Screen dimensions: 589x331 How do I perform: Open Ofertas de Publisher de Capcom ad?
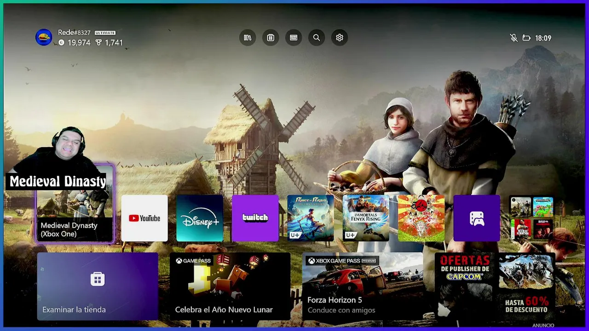click(495, 286)
